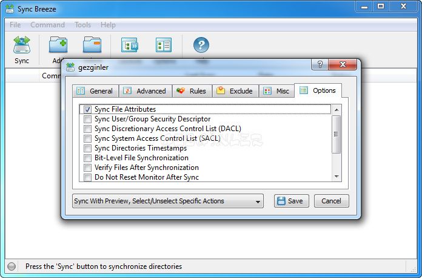This screenshot has width=422, height=278.
Task: Click the options list scroll up arrow
Action: coord(337,110)
